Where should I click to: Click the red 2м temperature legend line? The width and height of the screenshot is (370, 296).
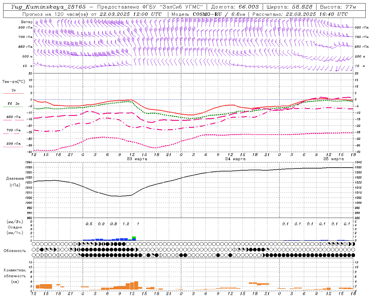click(13, 93)
